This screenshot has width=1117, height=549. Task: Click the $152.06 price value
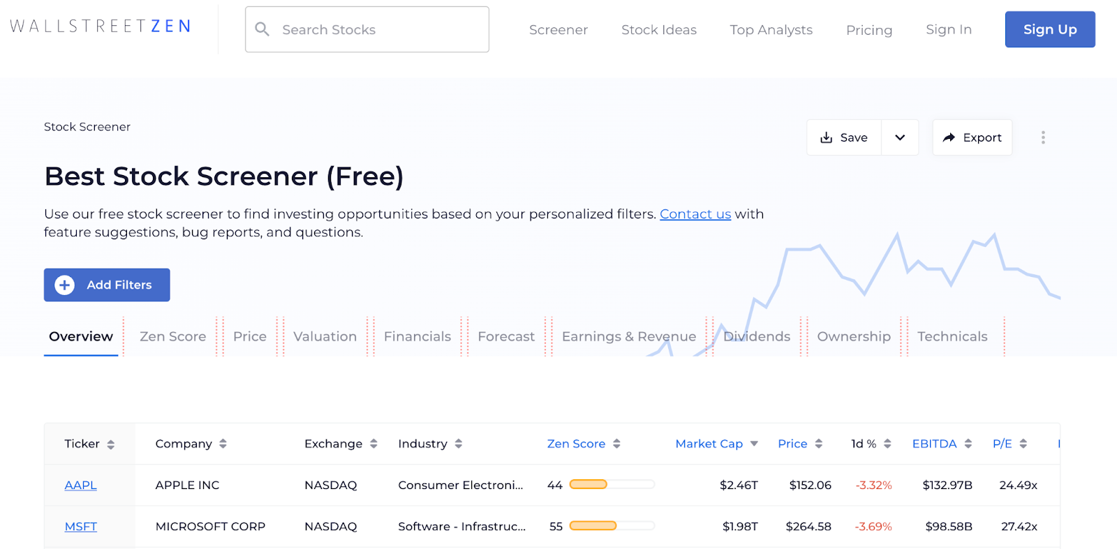[810, 485]
